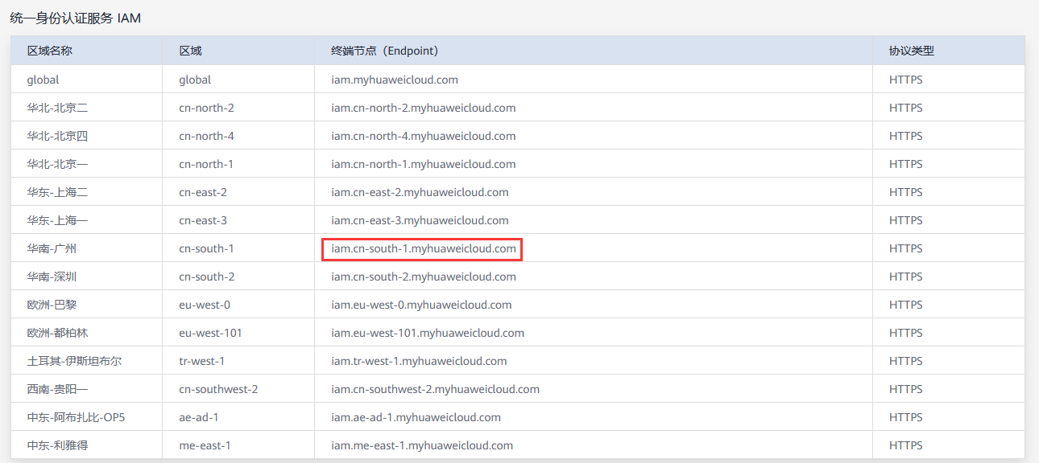Select endpoint iam.eu-west-101.myhuaweicloud.com
Screen dimensions: 1039x463
click(428, 333)
